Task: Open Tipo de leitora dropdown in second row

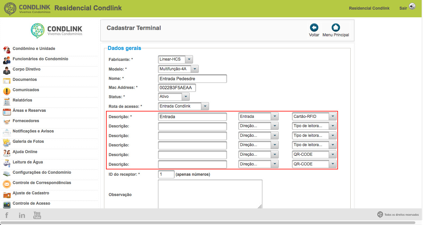Action: click(314, 126)
